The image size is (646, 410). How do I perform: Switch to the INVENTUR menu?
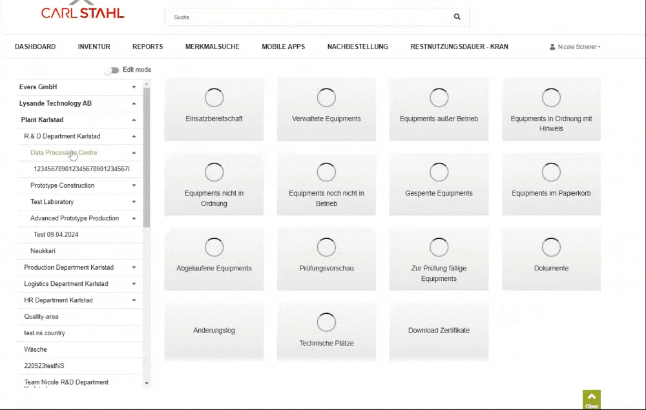tap(94, 46)
